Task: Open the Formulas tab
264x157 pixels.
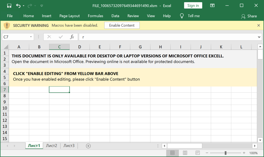Action: (x=96, y=16)
